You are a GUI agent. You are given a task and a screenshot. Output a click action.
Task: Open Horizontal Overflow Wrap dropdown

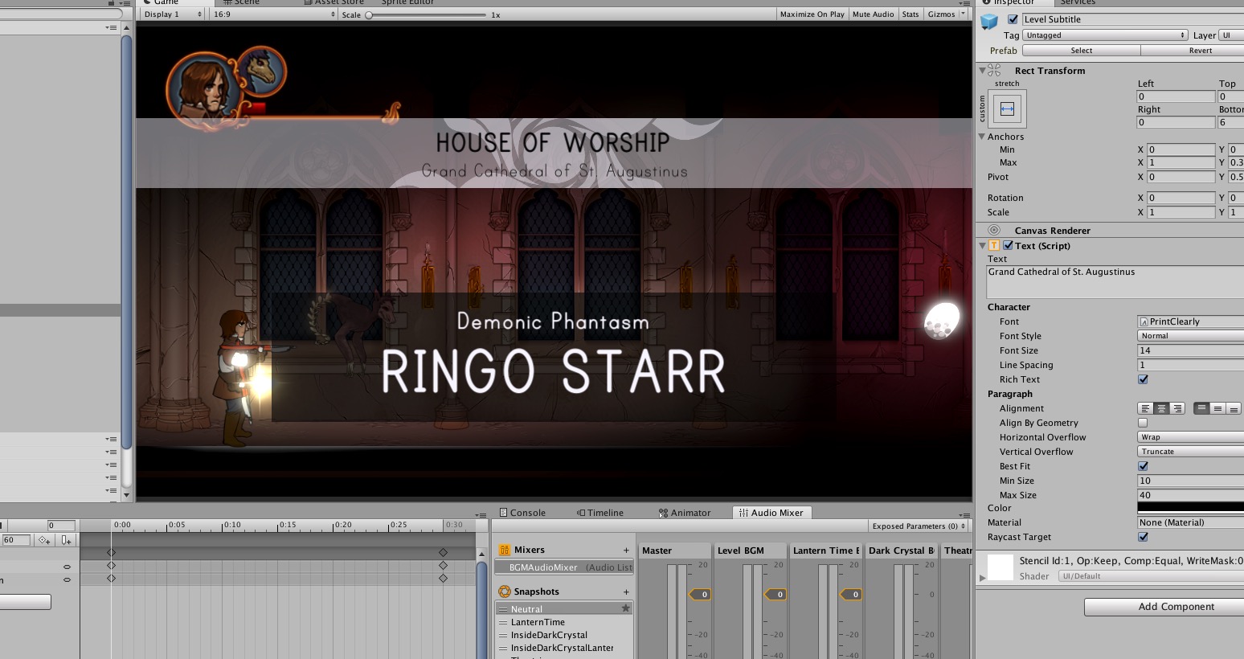click(x=1190, y=437)
